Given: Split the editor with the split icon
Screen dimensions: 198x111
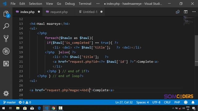Looking at the screenshot, I should 186,12.
